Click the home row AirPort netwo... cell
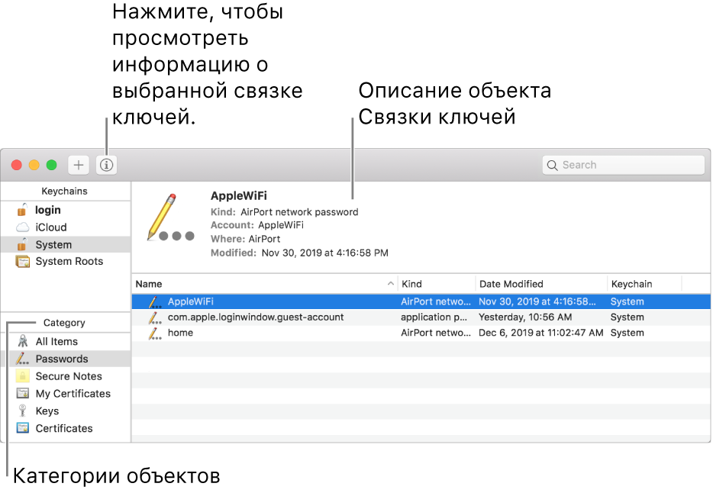 [436, 333]
